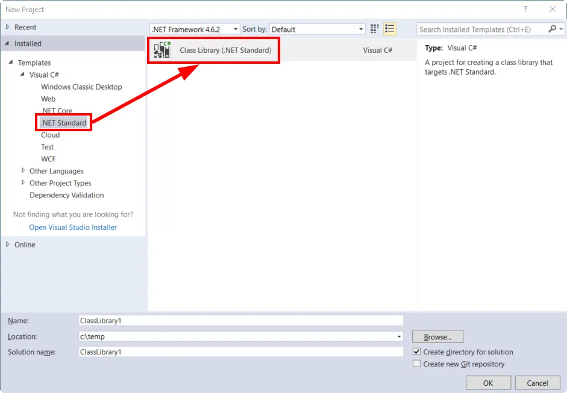Select the Test templates category
The width and height of the screenshot is (567, 393).
click(x=48, y=147)
